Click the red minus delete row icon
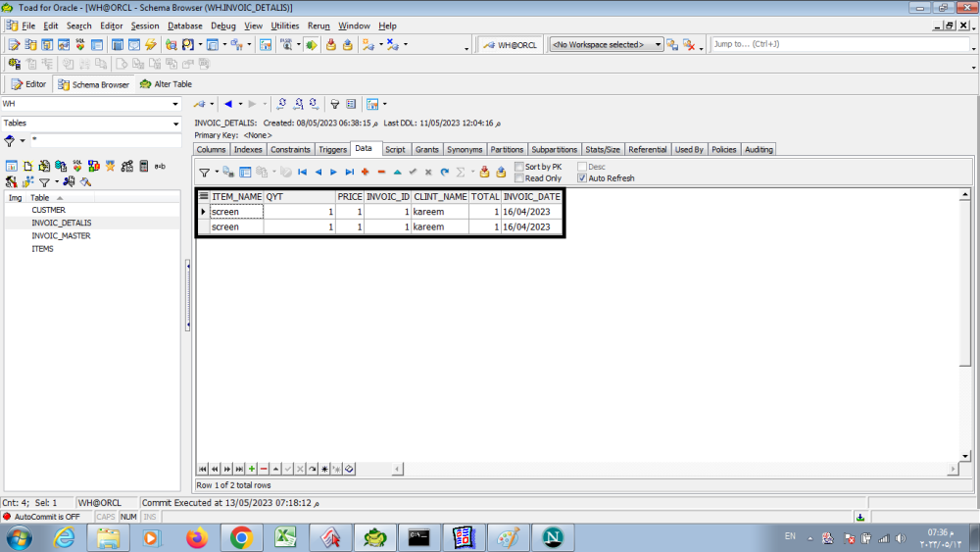 pyautogui.click(x=381, y=173)
